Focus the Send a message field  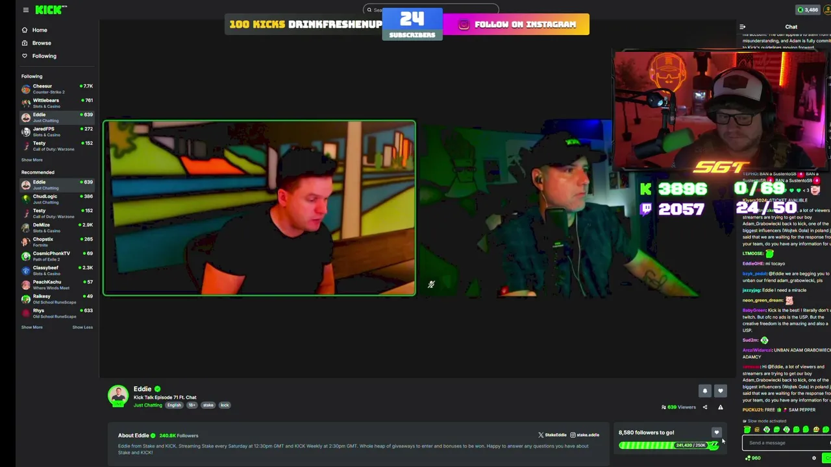[786, 443]
